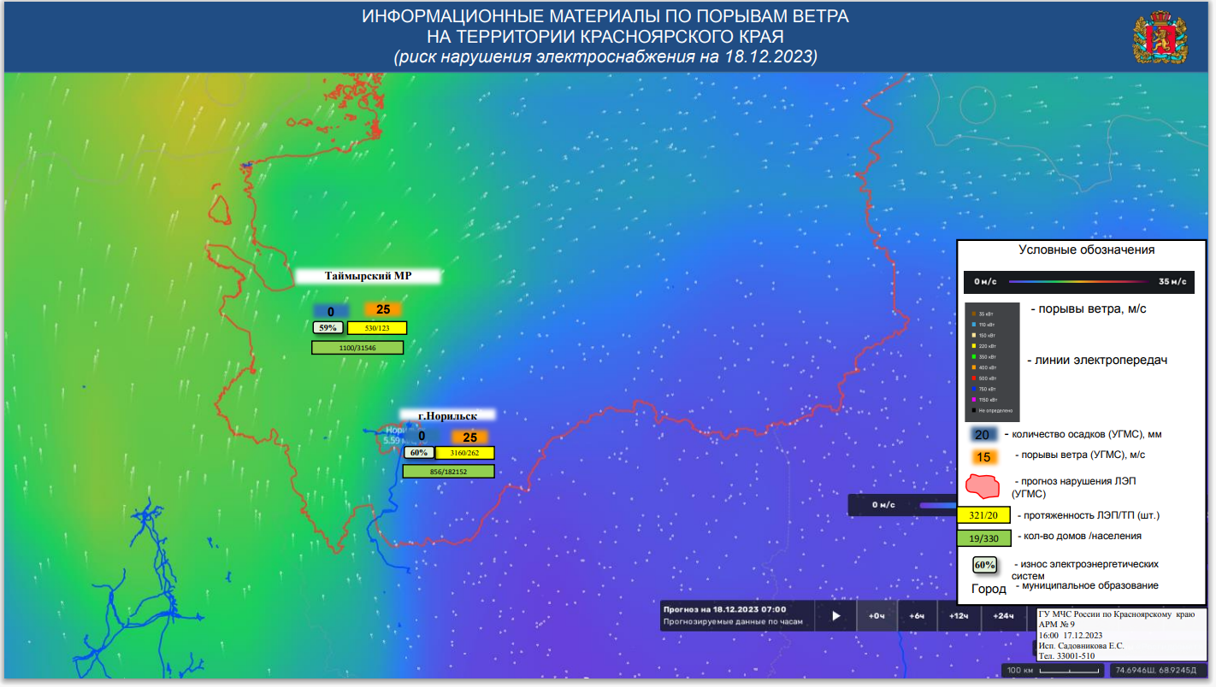Click the Taymyr precipitation value 0
Screen dimensions: 1216x687
pyautogui.click(x=331, y=311)
